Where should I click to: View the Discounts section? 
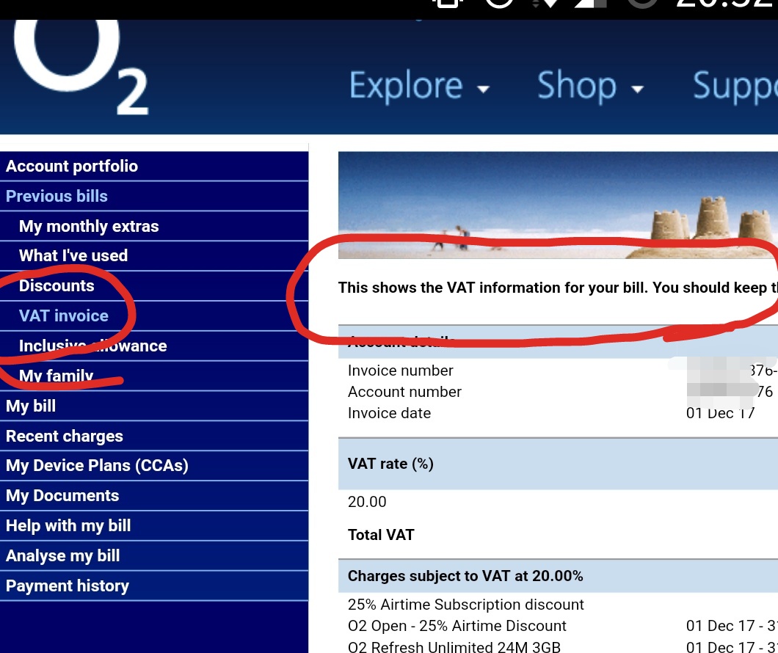coord(57,286)
